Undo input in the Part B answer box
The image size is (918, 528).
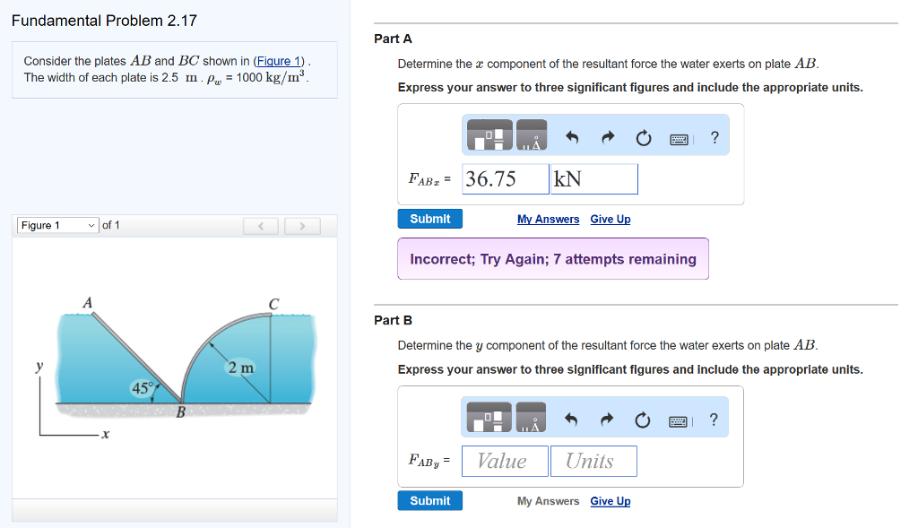572,417
